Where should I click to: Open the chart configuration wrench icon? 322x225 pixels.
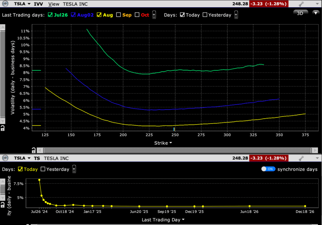point(301,4)
